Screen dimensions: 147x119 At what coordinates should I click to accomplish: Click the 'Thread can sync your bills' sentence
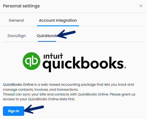[69, 94]
